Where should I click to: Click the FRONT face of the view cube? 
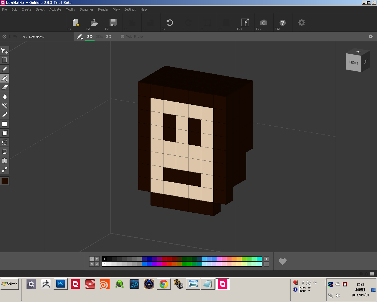(353, 62)
